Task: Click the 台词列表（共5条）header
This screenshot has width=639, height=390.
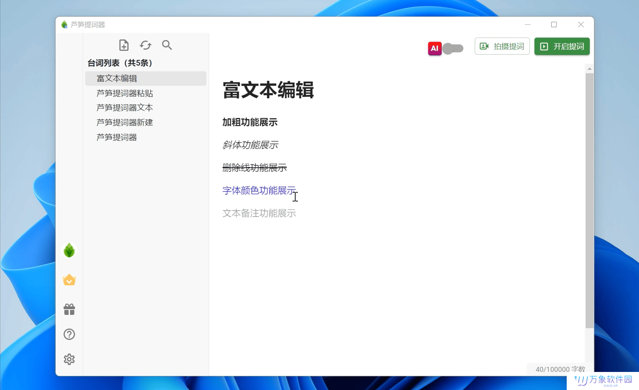Action: click(x=120, y=63)
